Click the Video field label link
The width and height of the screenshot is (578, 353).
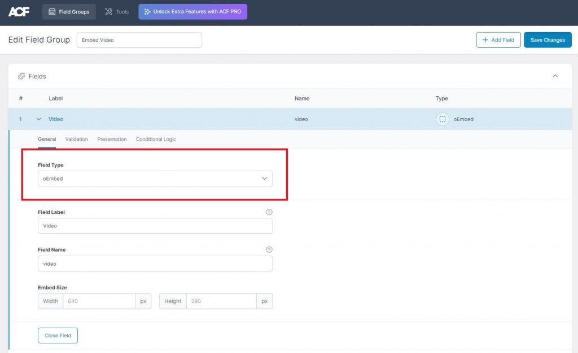[x=56, y=119]
